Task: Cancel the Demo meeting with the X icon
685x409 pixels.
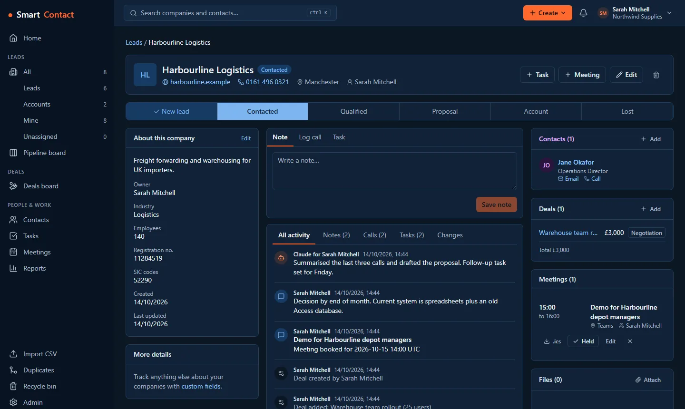Action: point(630,341)
